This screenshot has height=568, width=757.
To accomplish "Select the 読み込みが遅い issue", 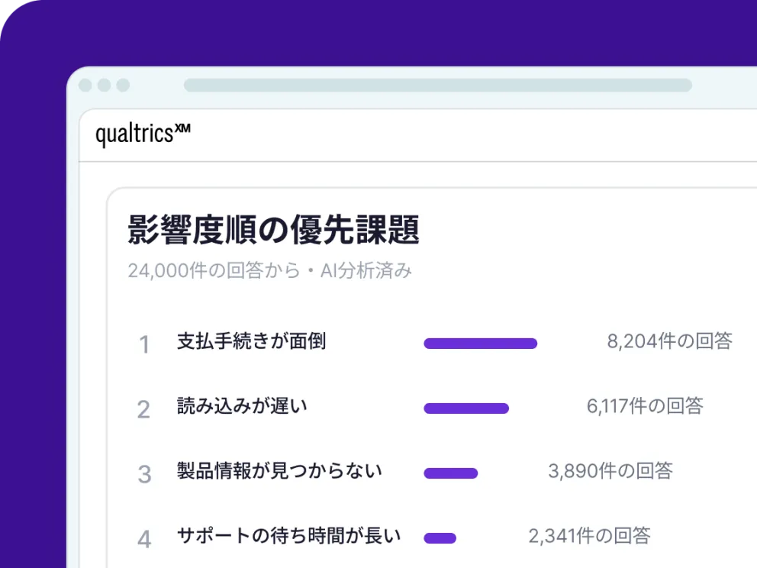I will (x=242, y=405).
